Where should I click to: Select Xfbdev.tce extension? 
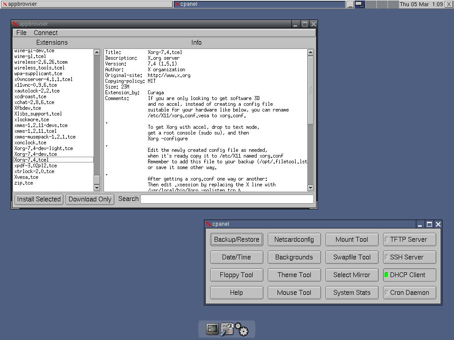(x=54, y=108)
